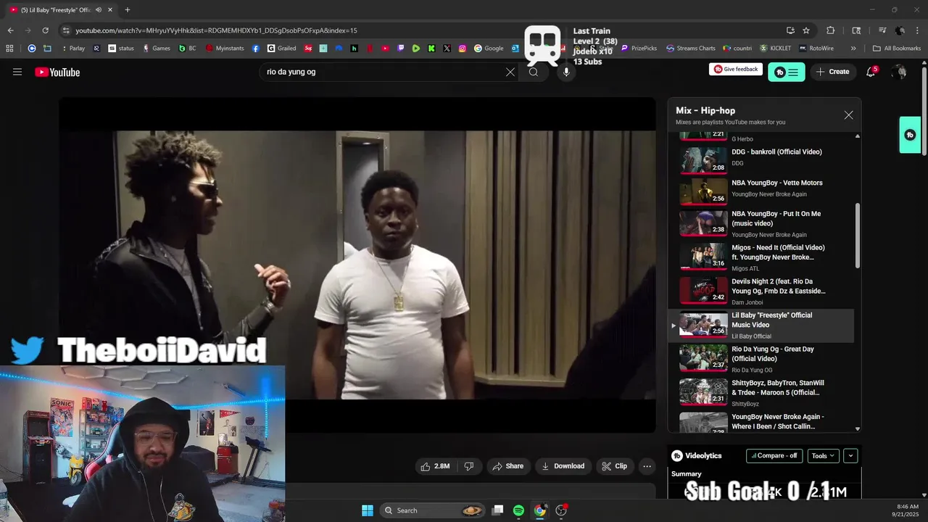Open YouTube notifications bell
928x522 pixels.
tap(871, 72)
